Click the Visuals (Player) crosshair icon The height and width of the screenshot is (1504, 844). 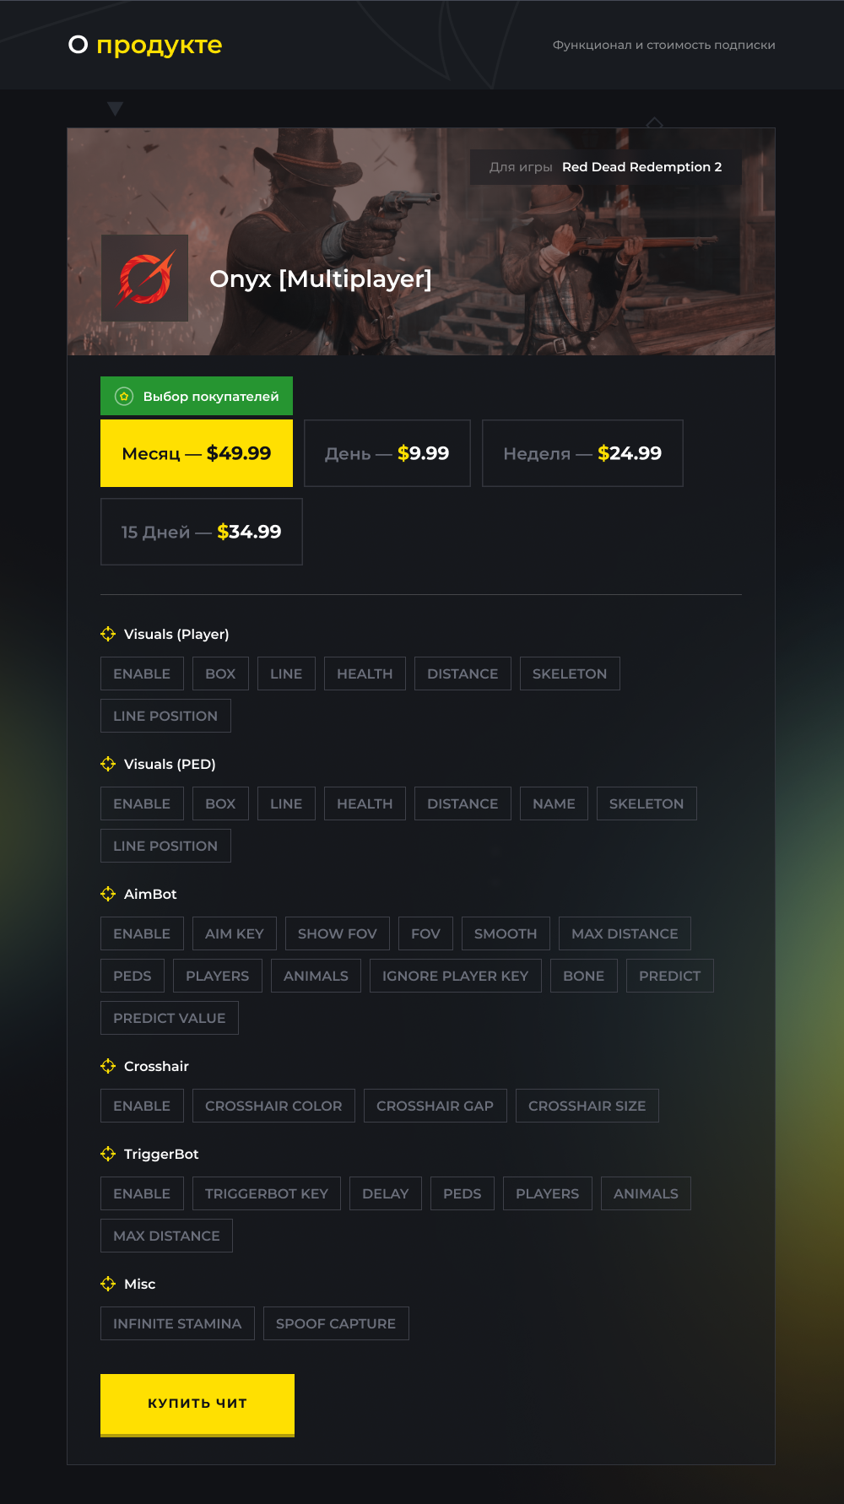click(108, 634)
